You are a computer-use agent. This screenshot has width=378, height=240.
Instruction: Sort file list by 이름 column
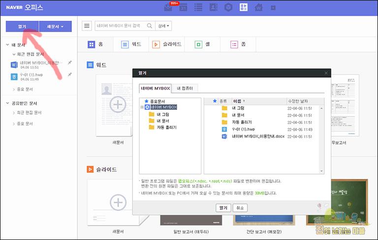[259, 101]
